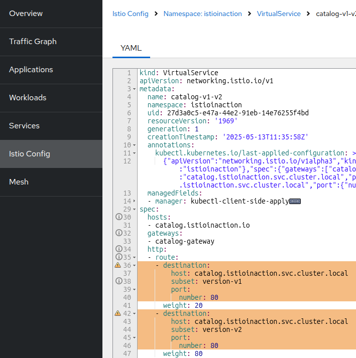Click the info icon on line 32
356x358 pixels.
pyautogui.click(x=118, y=233)
